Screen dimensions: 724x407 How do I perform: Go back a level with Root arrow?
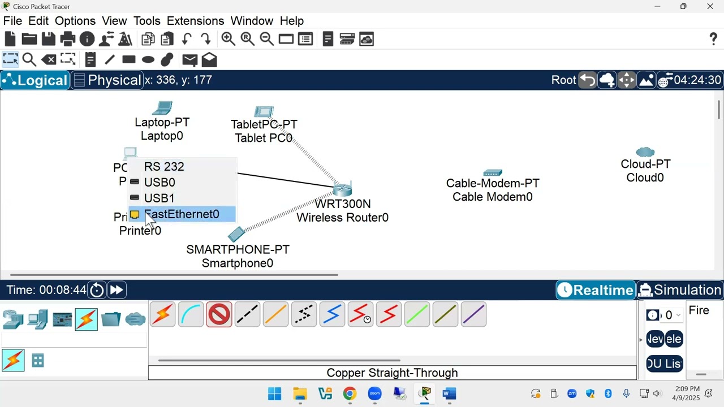click(x=588, y=80)
